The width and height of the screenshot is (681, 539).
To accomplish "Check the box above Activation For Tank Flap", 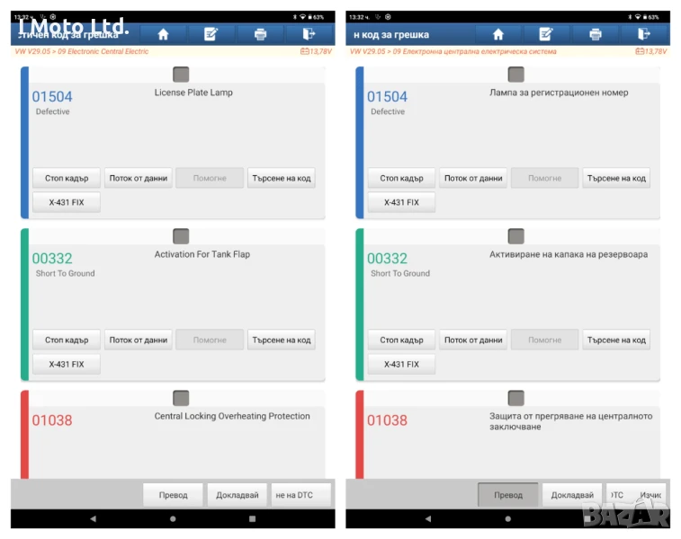I will tap(181, 236).
